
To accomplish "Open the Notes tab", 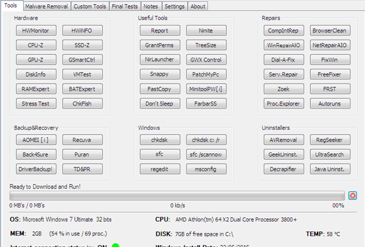I will [151, 6].
